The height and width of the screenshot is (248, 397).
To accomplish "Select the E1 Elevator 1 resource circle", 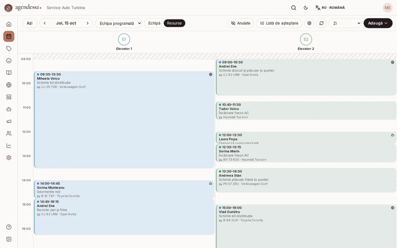I will (124, 40).
